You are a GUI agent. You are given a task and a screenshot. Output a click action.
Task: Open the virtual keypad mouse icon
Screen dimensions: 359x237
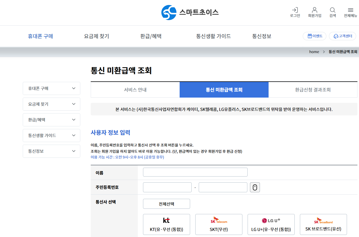click(x=255, y=187)
